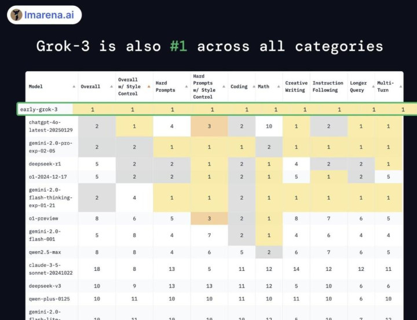Click Multi-Turn rank 5 in o1-2024-12-17 row
This screenshot has height=320, width=417.
388,176
